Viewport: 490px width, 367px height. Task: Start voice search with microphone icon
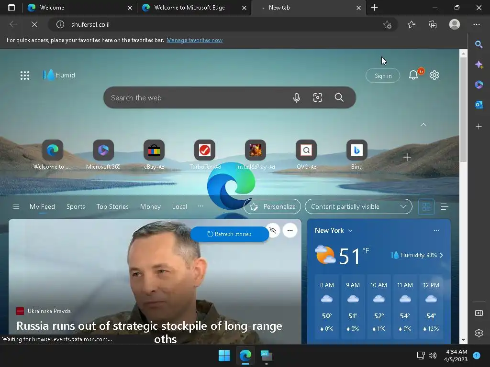296,97
